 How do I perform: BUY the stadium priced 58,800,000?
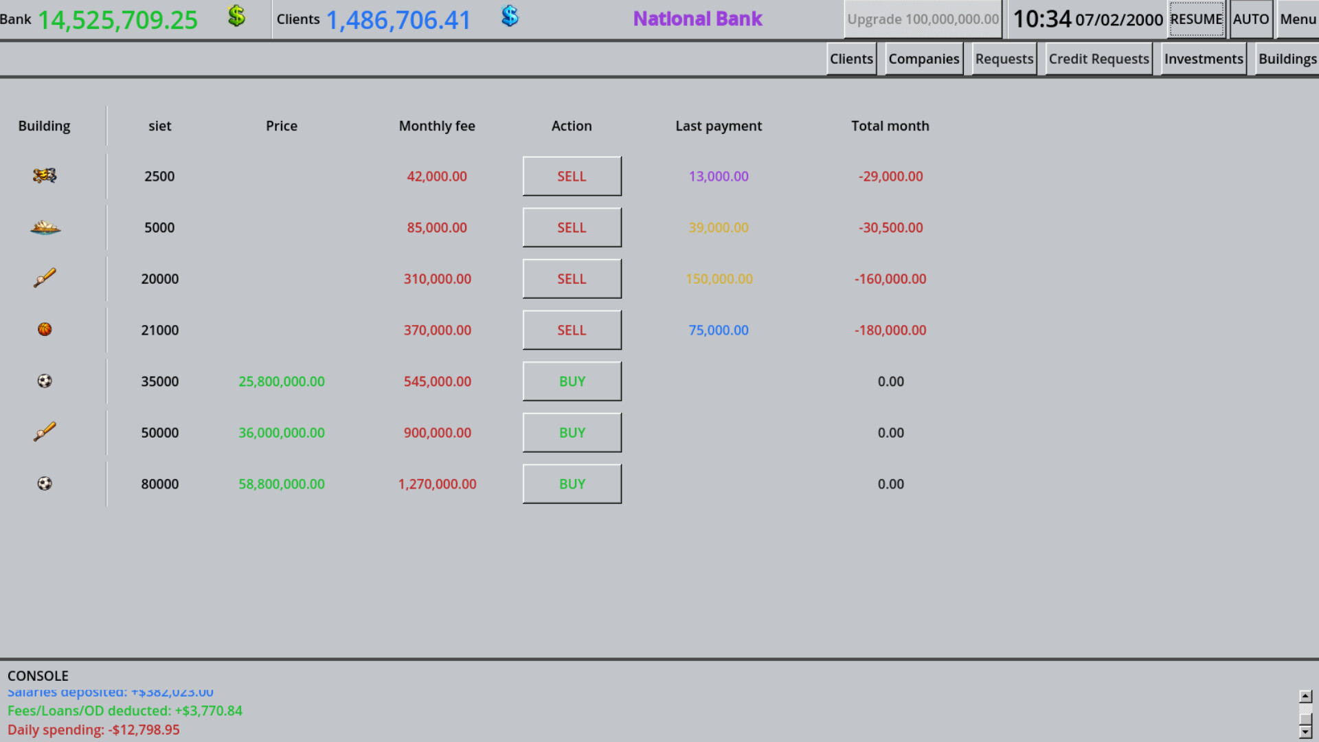click(572, 483)
